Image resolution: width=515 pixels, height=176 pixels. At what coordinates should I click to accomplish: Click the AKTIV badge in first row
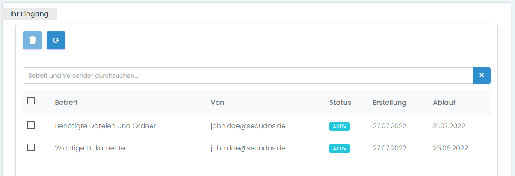(x=340, y=127)
